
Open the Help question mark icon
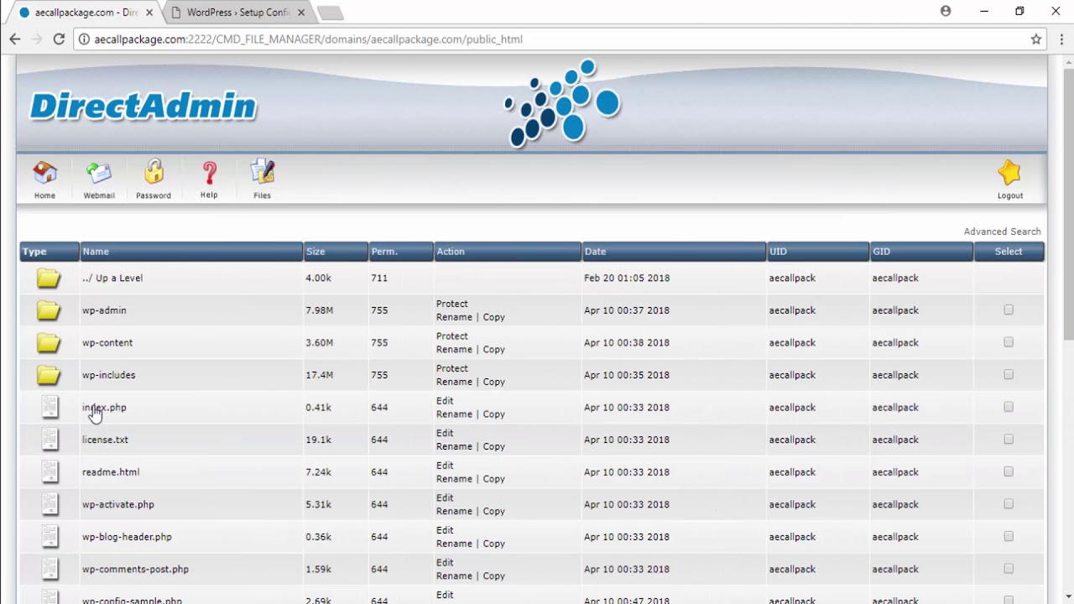coord(209,174)
